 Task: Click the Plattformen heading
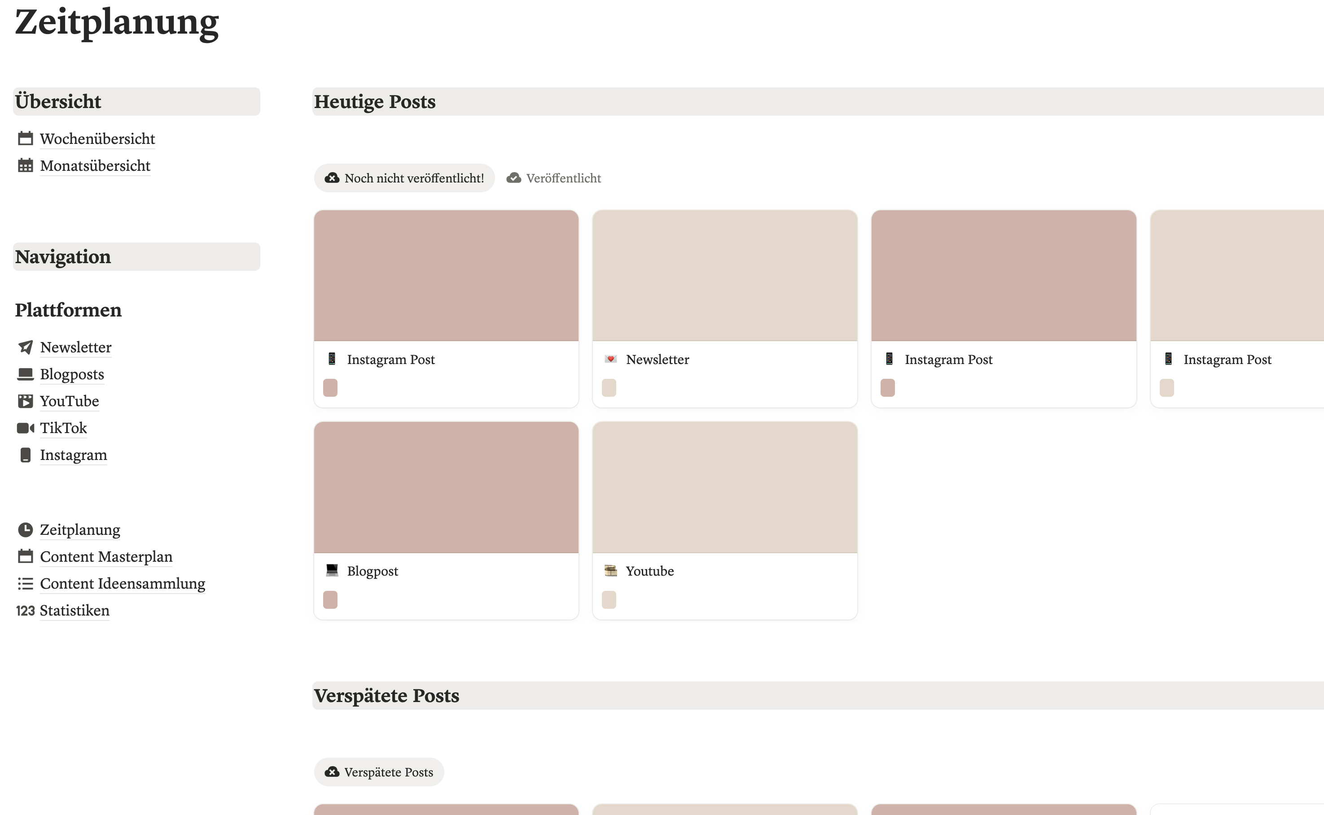tap(69, 310)
